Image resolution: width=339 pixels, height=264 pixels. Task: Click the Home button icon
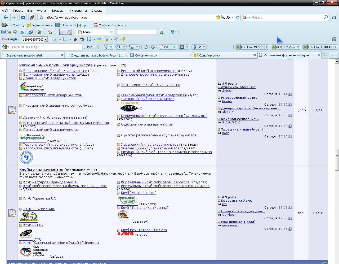[x=334, y=18]
